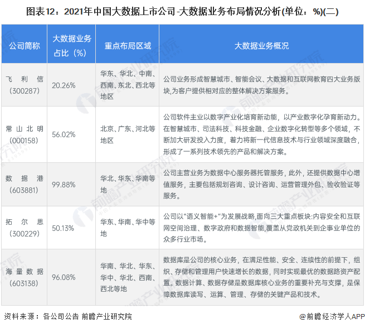Screen dimensions: 365x328
Task: Select the column header "大数据业务占比（%）"
Action: [x=71, y=46]
